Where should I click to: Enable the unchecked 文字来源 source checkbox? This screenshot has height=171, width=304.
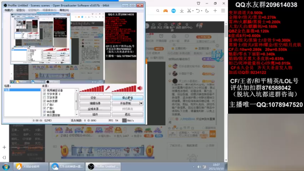coord(44,98)
